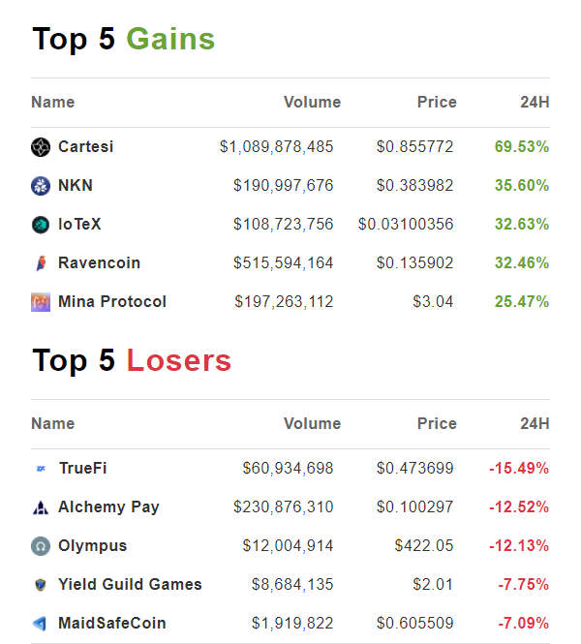The width and height of the screenshot is (581, 644).
Task: Sort losers by 24H column header
Action: 535,424
